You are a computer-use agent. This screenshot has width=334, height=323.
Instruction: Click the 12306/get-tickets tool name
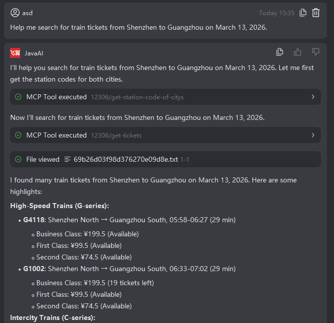(116, 135)
